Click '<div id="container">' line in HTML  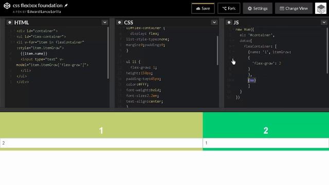click(x=37, y=31)
